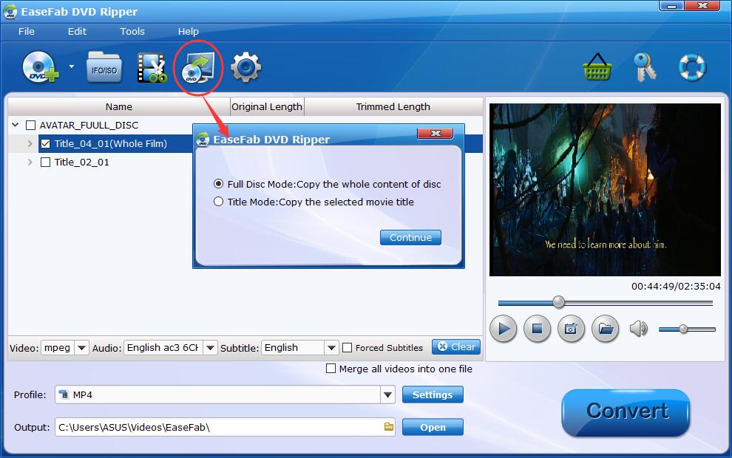This screenshot has width=732, height=458.
Task: Check the Title_02_01 checkbox
Action: [x=45, y=163]
